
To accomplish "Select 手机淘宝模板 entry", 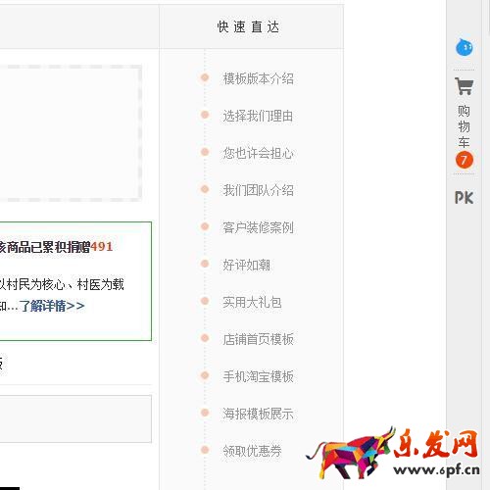I will pos(258,376).
